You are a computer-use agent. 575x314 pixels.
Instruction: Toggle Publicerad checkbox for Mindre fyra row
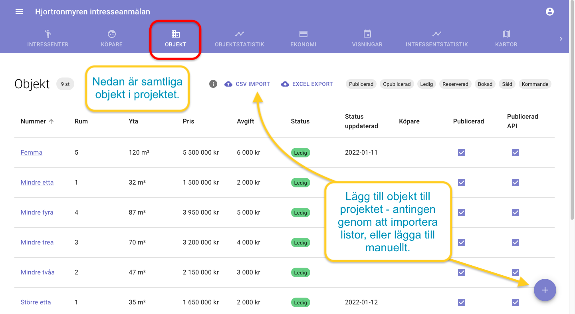(x=462, y=213)
